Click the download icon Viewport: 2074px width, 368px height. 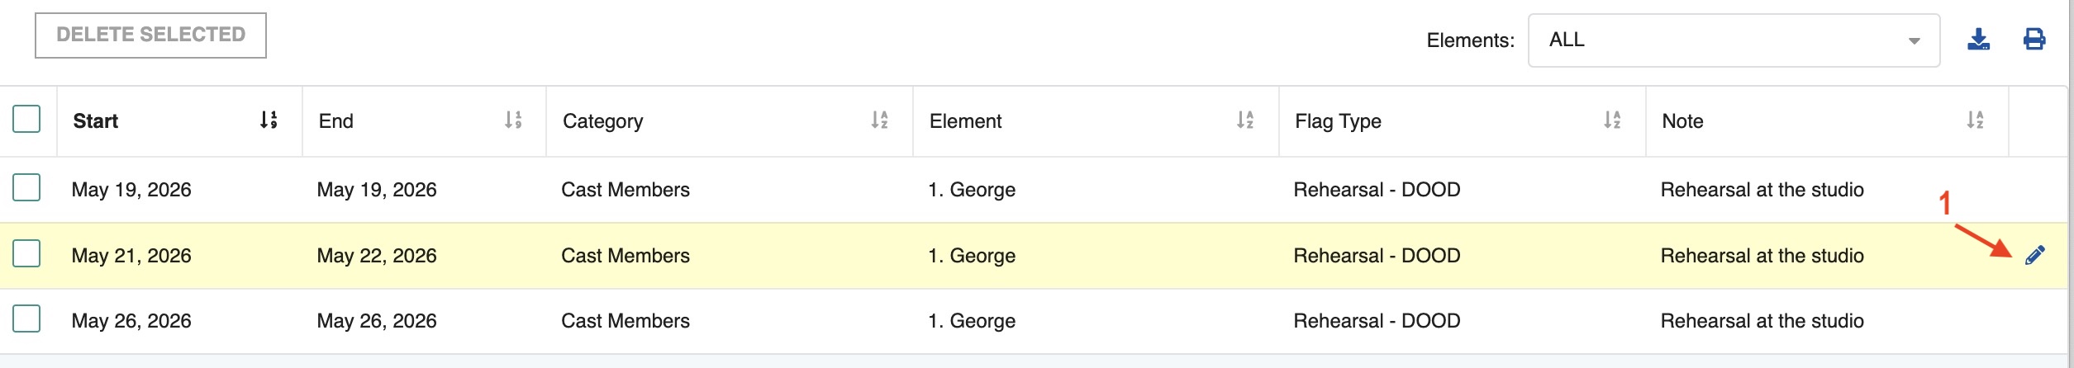tap(1978, 40)
